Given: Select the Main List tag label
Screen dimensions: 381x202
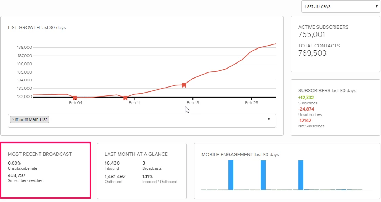Looking at the screenshot, I should [38, 119].
